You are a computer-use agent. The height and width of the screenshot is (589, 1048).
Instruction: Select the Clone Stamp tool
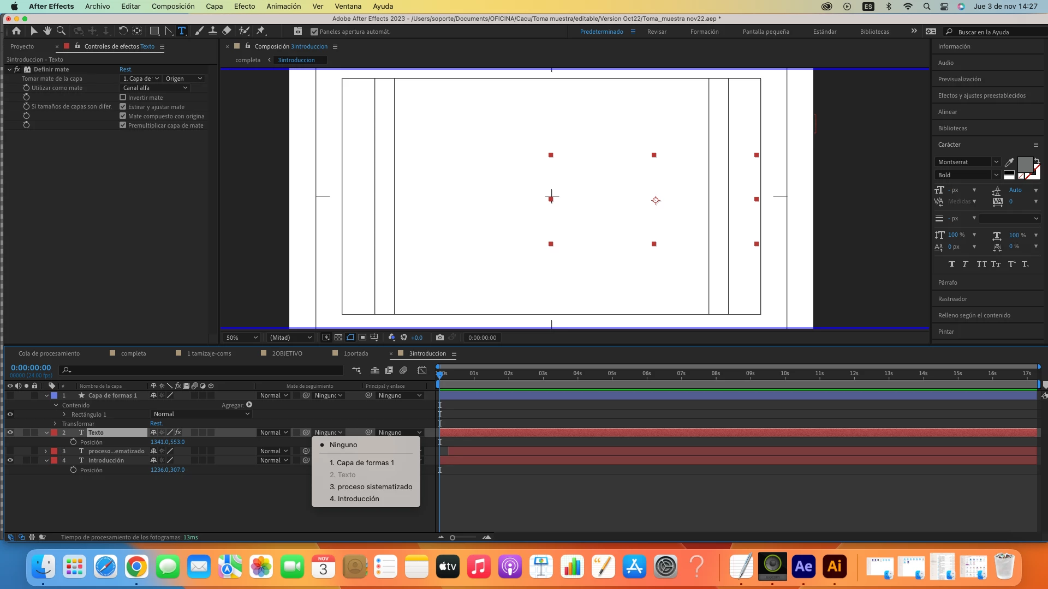tap(213, 31)
